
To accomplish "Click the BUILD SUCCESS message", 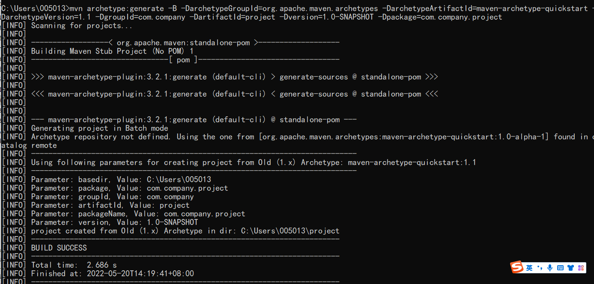I will click(x=59, y=248).
